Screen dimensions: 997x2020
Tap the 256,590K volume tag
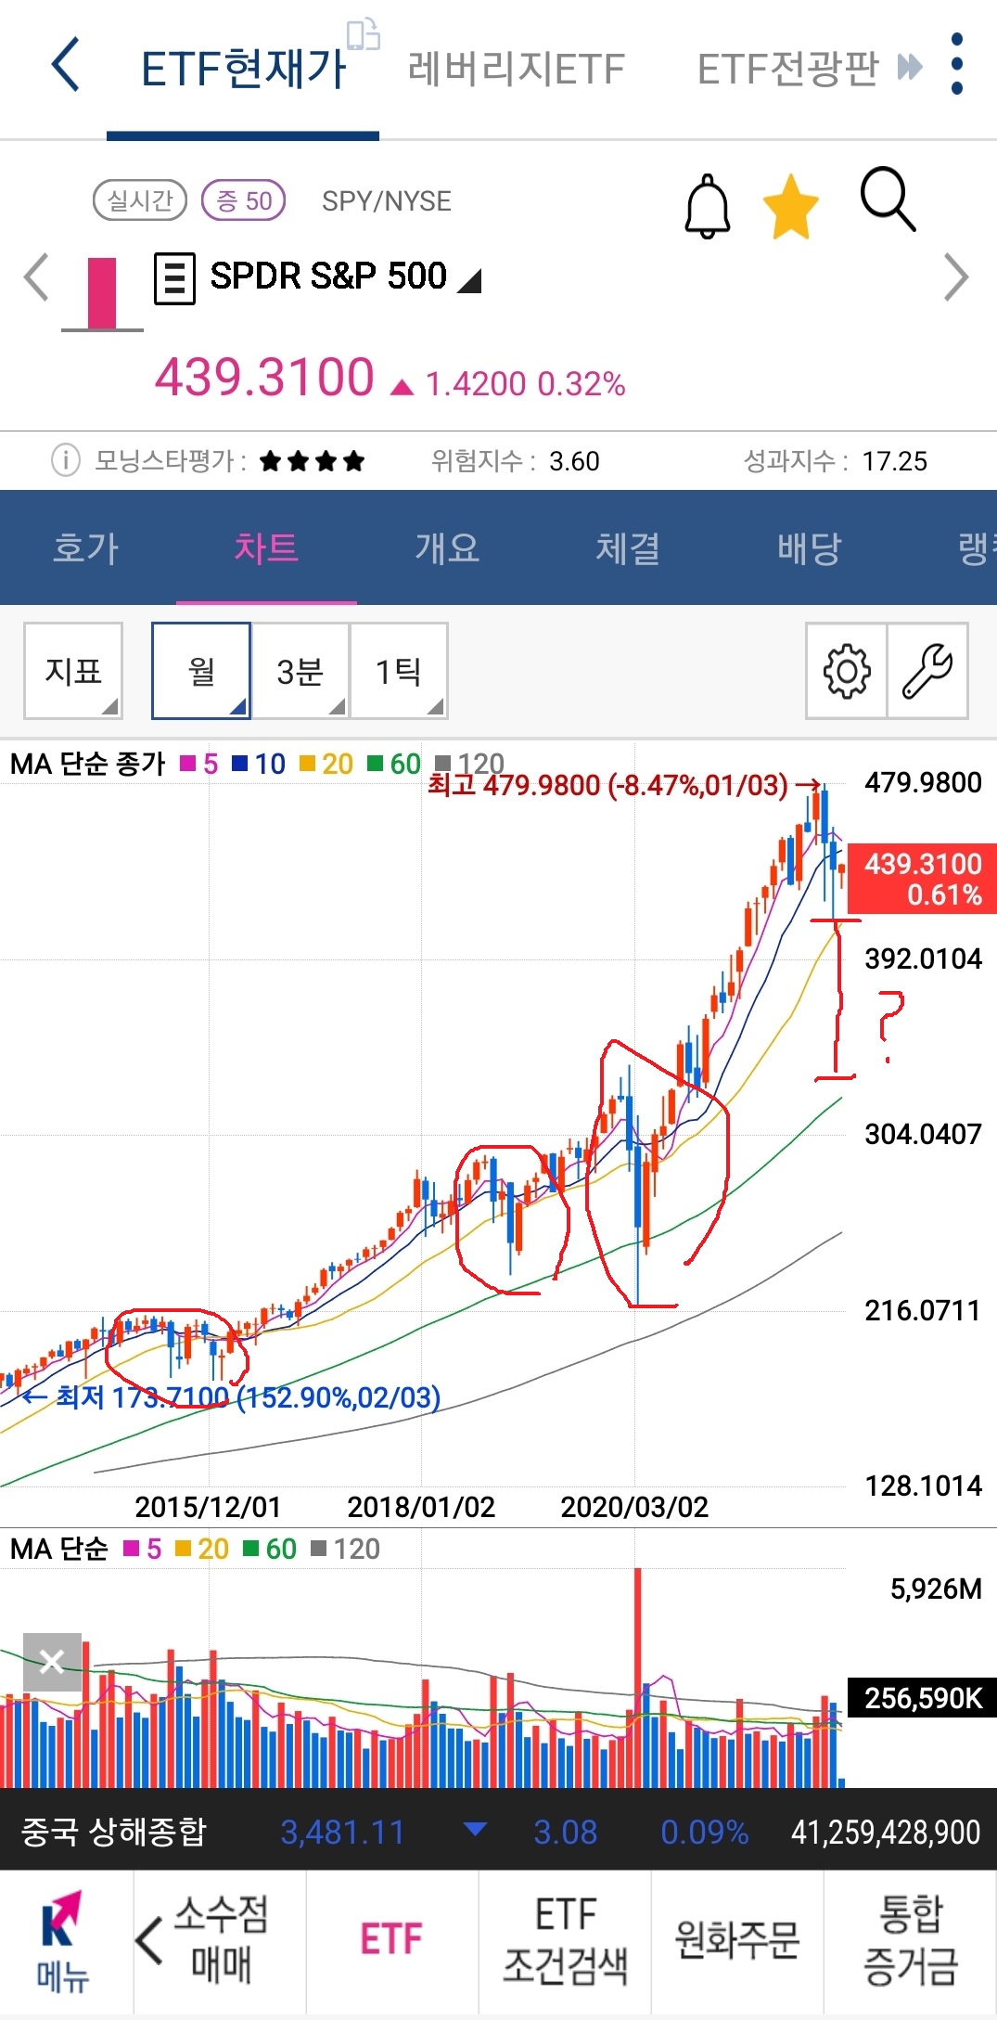click(x=922, y=1697)
